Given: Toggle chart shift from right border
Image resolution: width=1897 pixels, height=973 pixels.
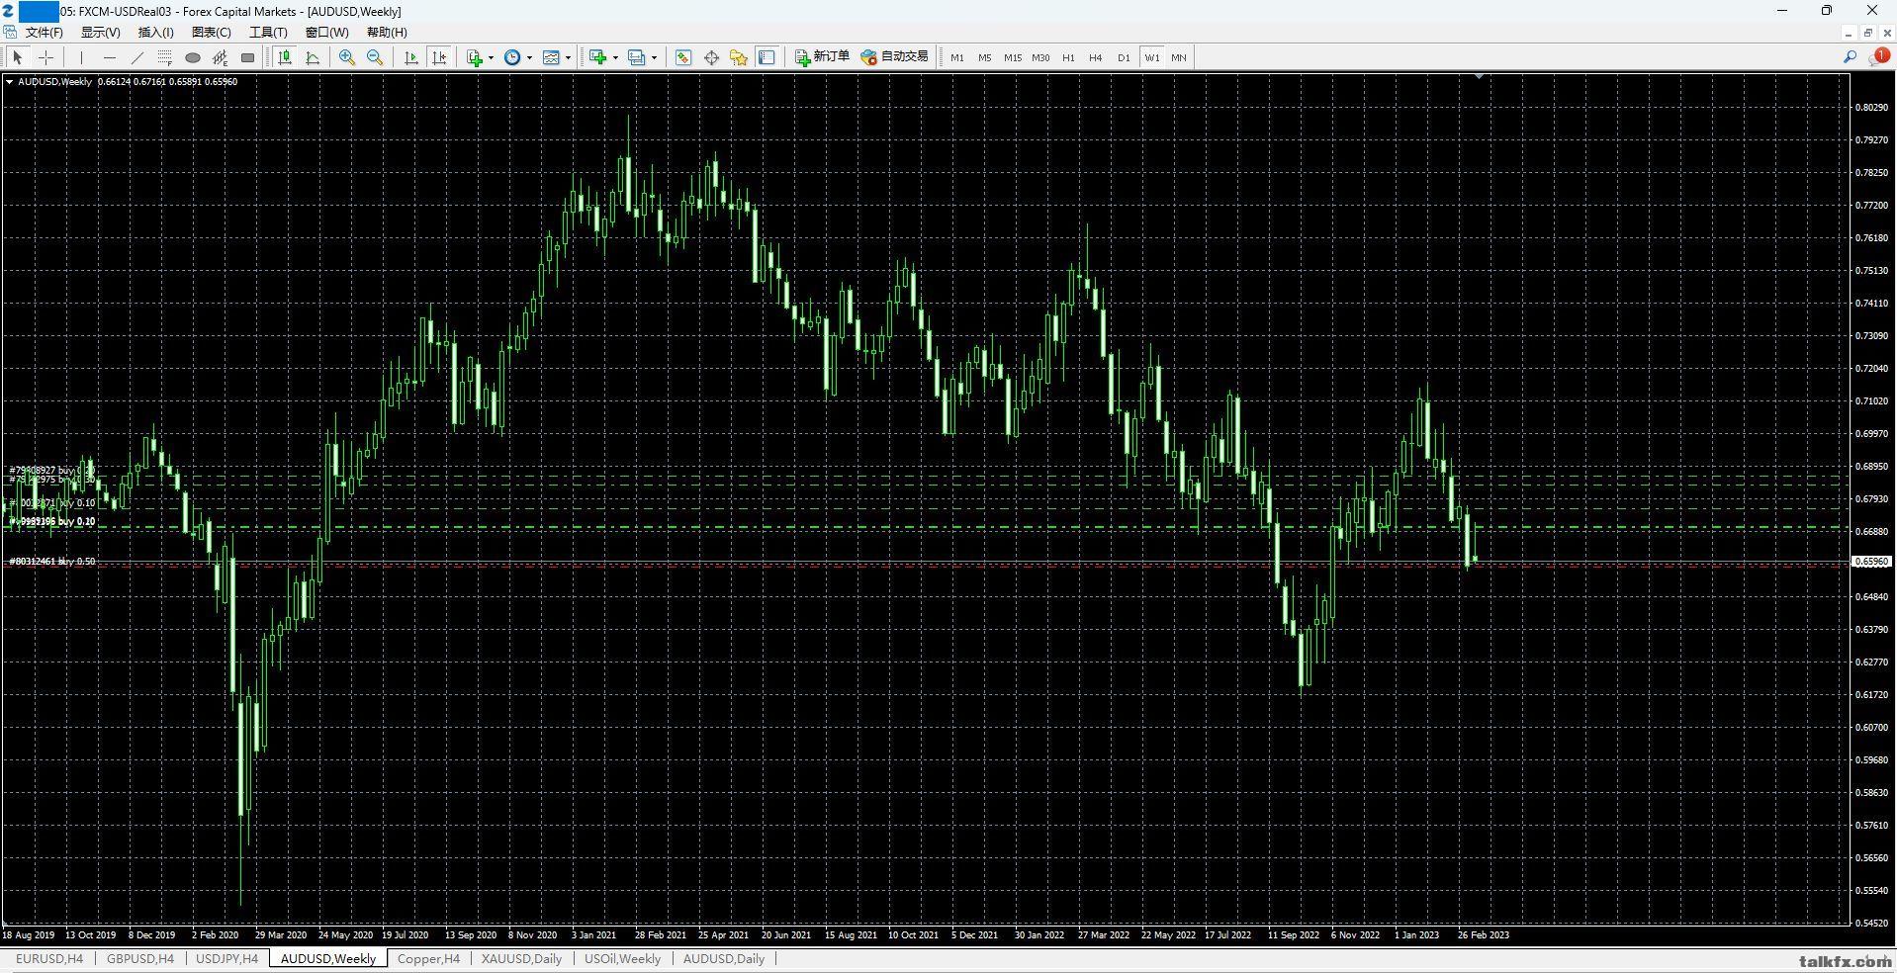Looking at the screenshot, I should [x=439, y=57].
